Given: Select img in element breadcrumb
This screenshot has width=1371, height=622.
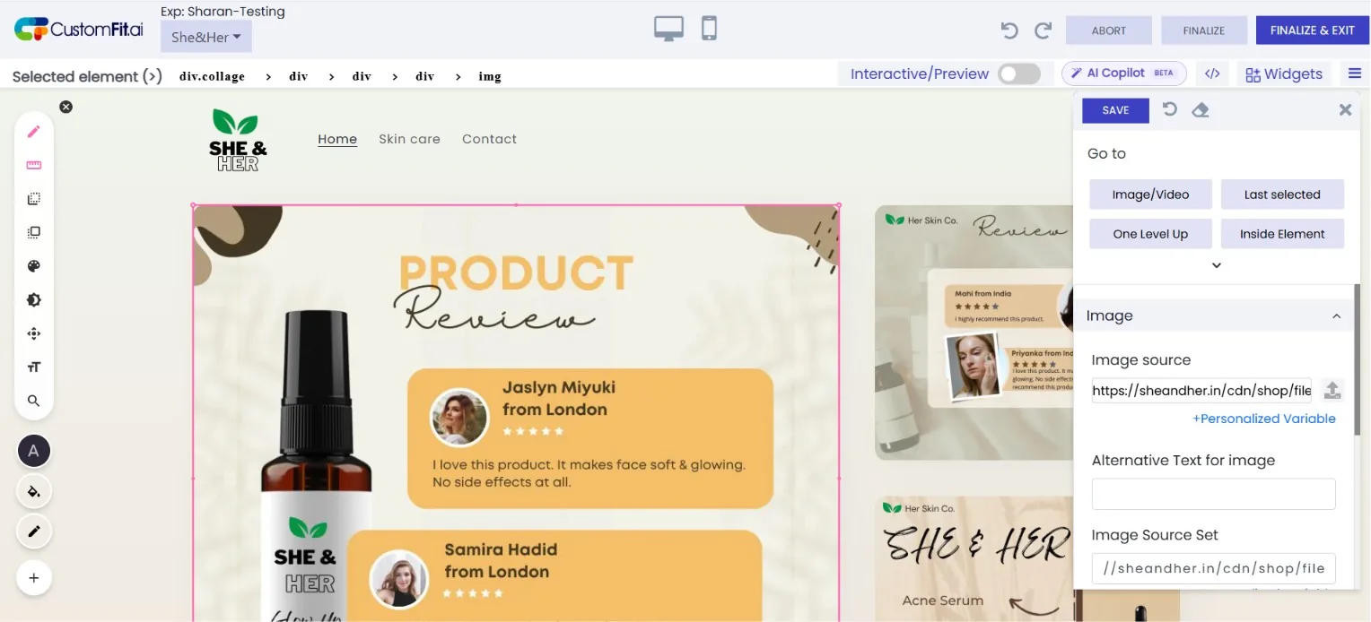Looking at the screenshot, I should pos(490,76).
